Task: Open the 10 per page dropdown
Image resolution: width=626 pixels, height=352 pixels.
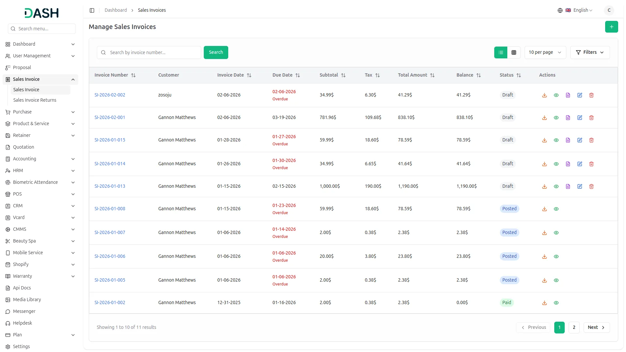Action: coord(545,52)
